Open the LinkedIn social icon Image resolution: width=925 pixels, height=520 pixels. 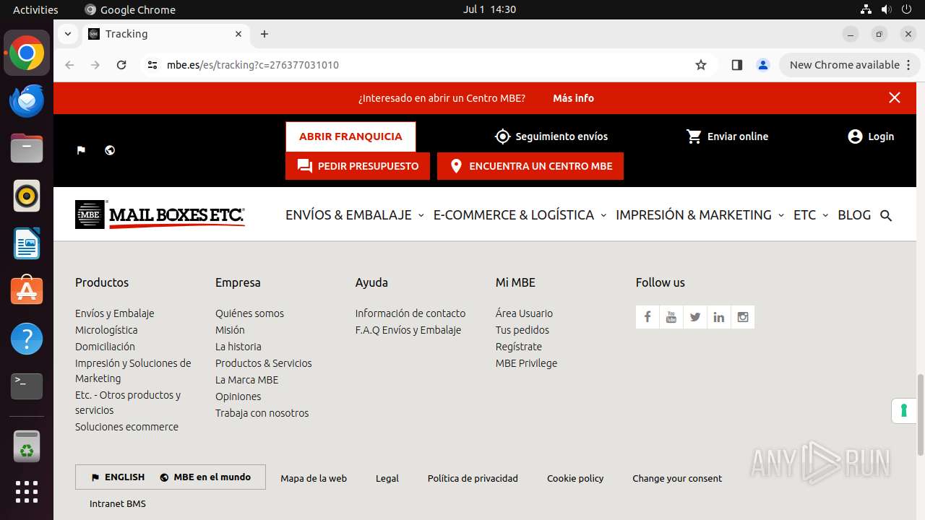(x=719, y=317)
